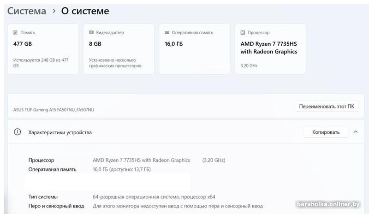Go back to Система via breadcrumb

click(x=26, y=11)
